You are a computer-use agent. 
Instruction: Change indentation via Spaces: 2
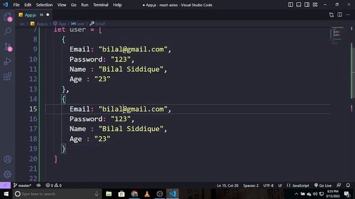pyautogui.click(x=251, y=186)
